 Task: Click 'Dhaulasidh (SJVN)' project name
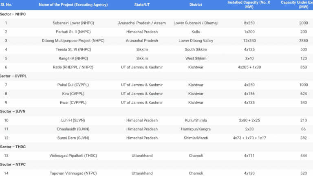coord(73,129)
